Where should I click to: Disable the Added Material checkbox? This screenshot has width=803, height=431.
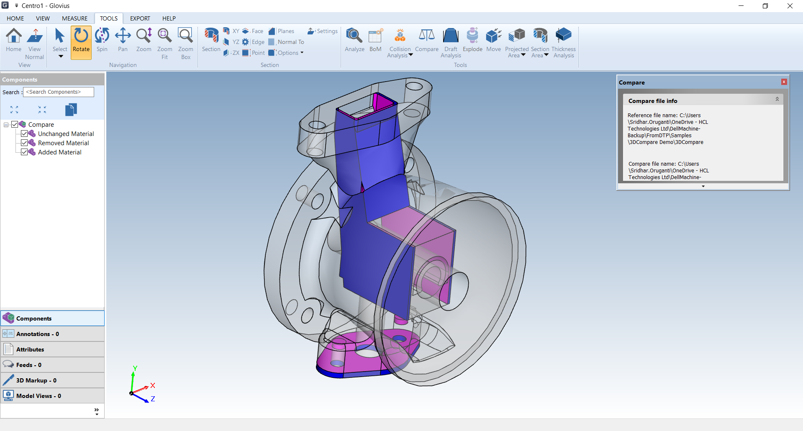pyautogui.click(x=24, y=152)
